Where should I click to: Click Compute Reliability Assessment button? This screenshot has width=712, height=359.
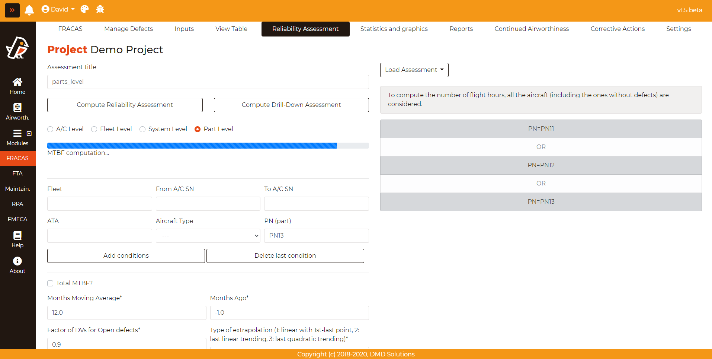125,105
